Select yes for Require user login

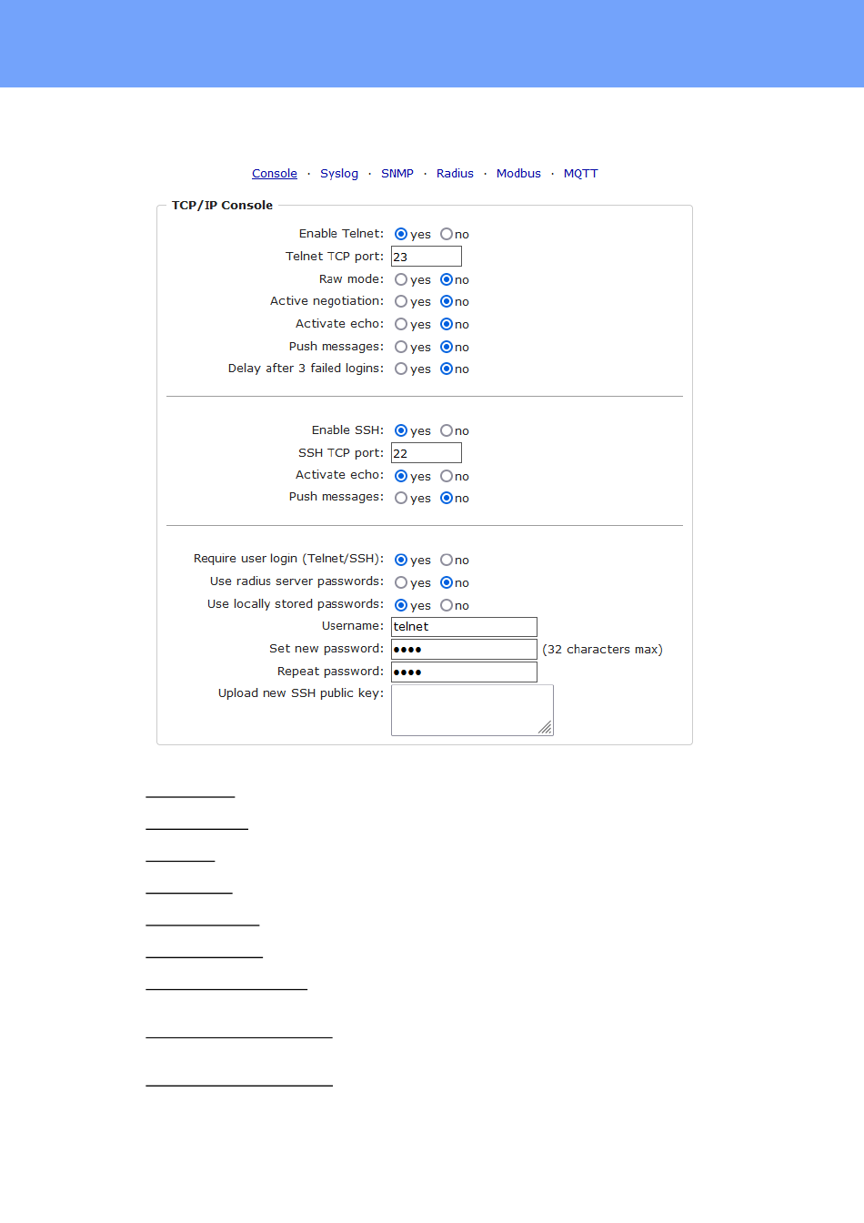click(x=401, y=560)
